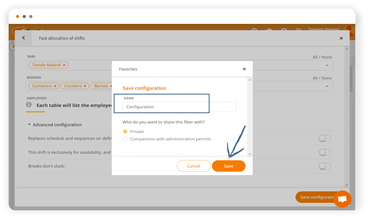Enable the shift exclusively for availability switch

(x=325, y=152)
